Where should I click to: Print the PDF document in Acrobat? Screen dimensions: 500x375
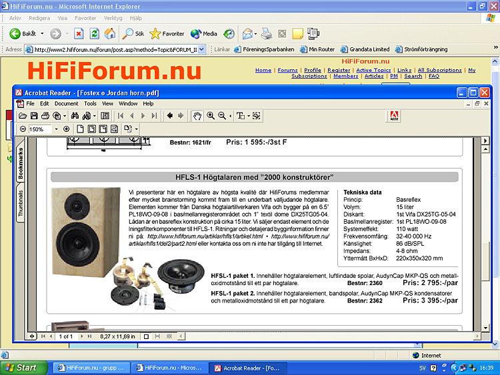(45, 116)
